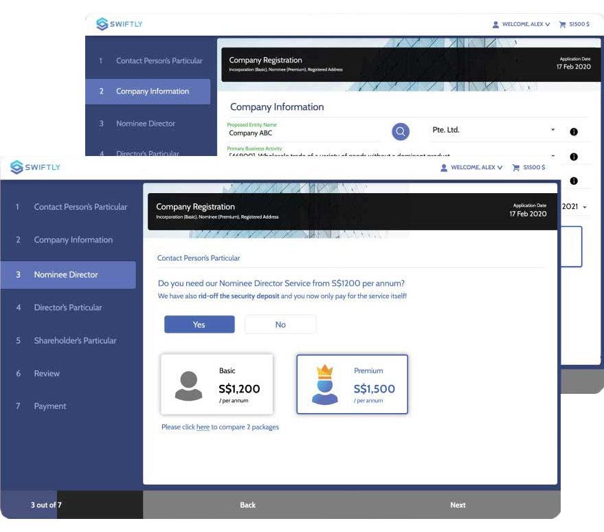The width and height of the screenshot is (604, 532).
Task: Click the user icon in back window header
Action: pyautogui.click(x=495, y=24)
